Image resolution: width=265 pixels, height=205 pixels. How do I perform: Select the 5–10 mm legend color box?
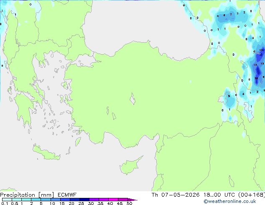pyautogui.click(x=46, y=200)
